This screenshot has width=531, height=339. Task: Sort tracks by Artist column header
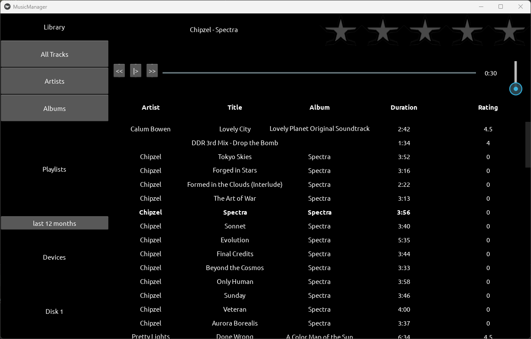click(150, 108)
